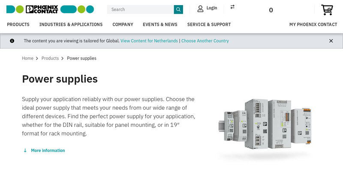Click the Power supplies page heading
The height and width of the screenshot is (193, 343).
tap(60, 79)
